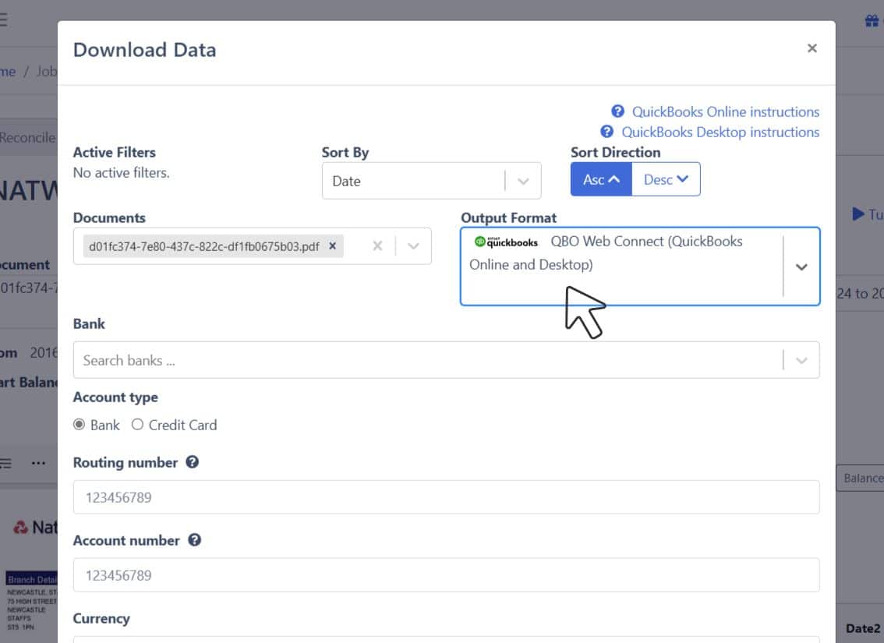Click the Account number help icon
The image size is (884, 643).
[195, 540]
